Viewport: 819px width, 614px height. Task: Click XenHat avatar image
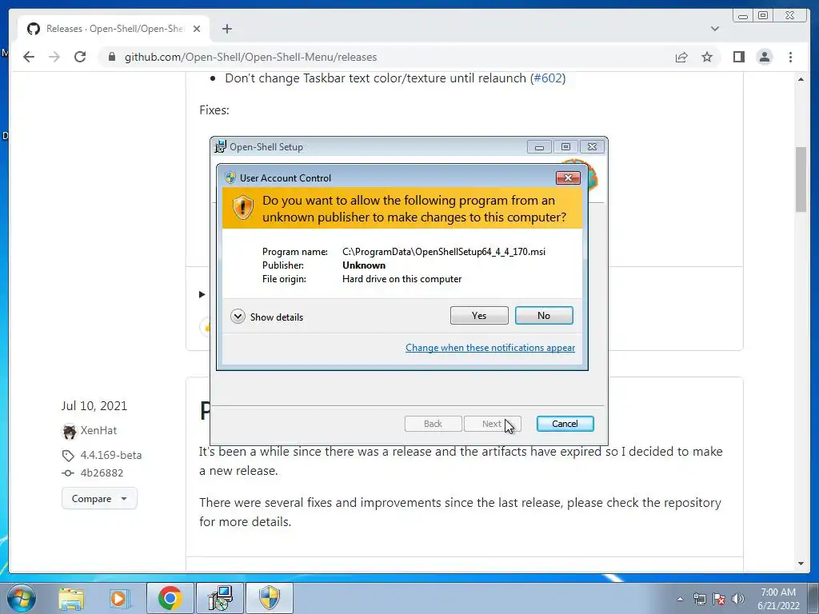69,431
